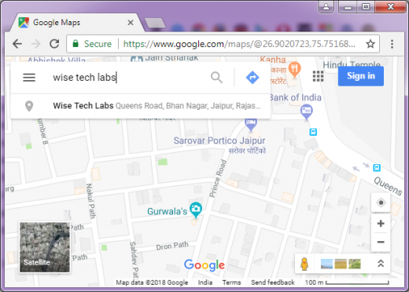Open the Send feedback link
409x292 pixels.
coord(273,283)
